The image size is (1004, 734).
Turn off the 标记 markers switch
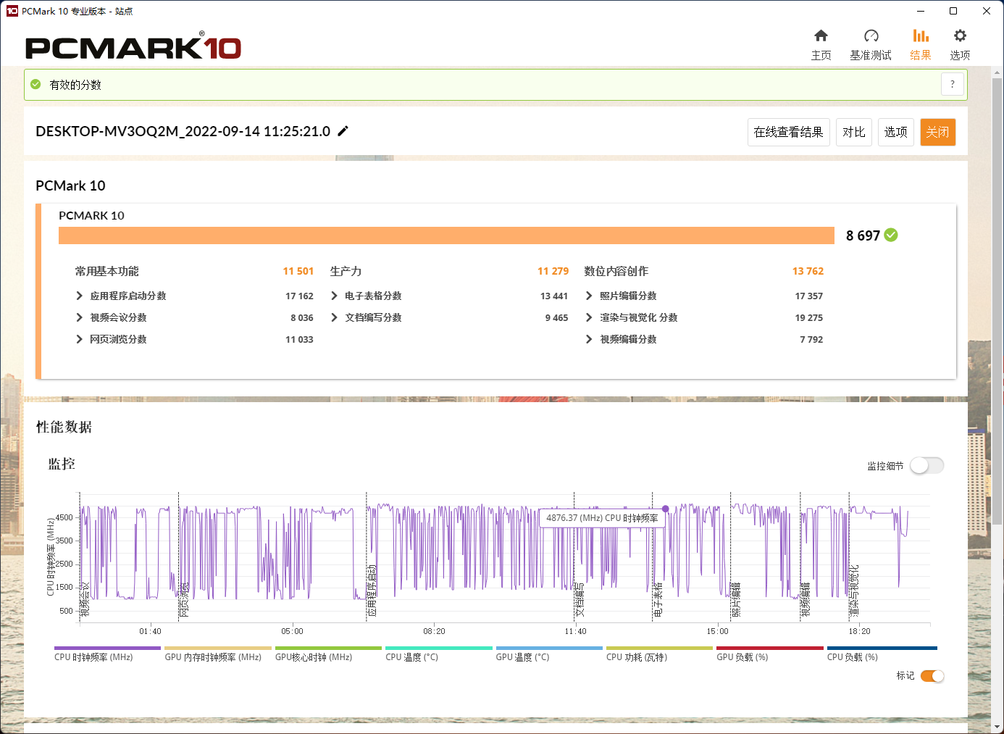point(932,676)
